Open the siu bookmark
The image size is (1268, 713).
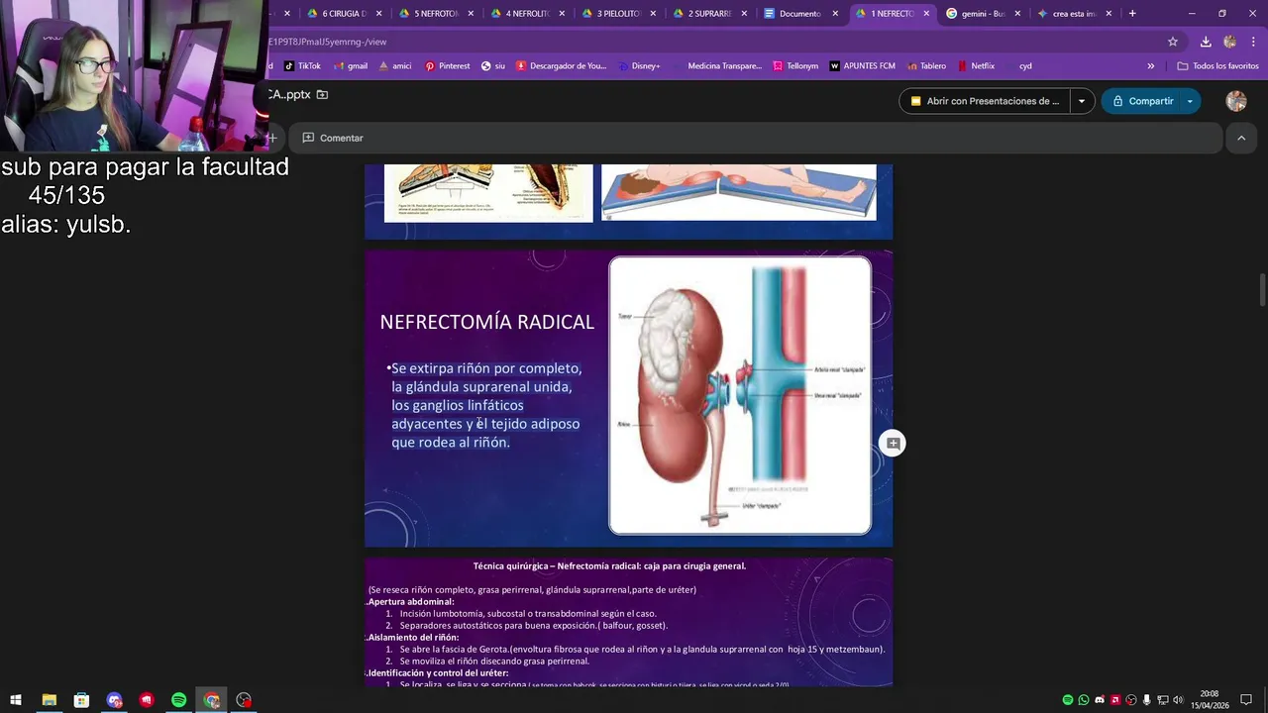point(493,66)
